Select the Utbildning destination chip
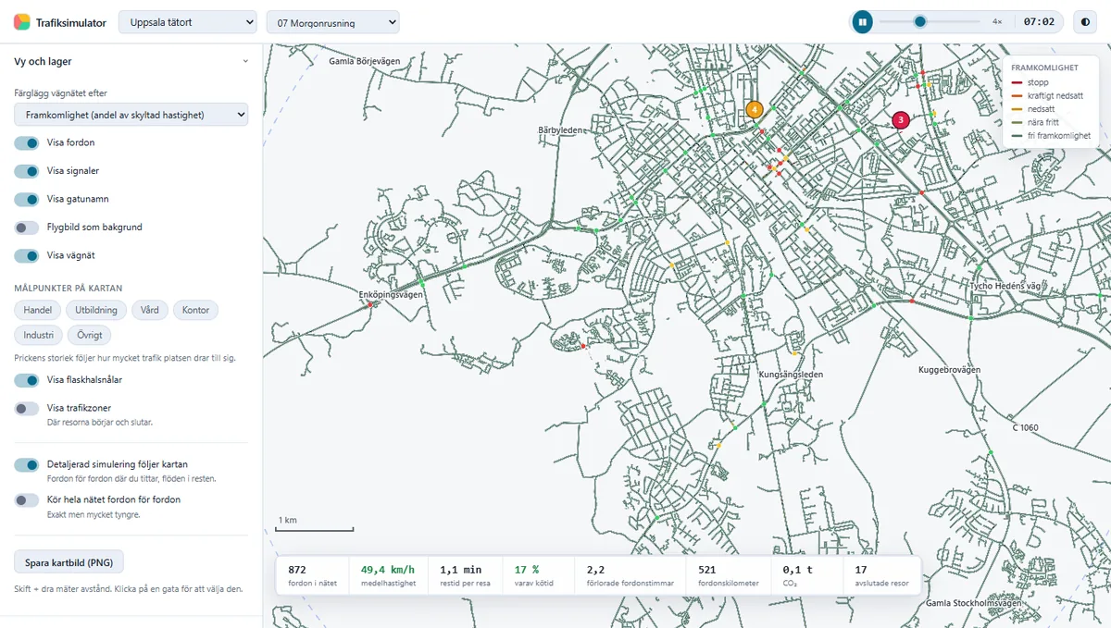The image size is (1111, 628). 96,310
